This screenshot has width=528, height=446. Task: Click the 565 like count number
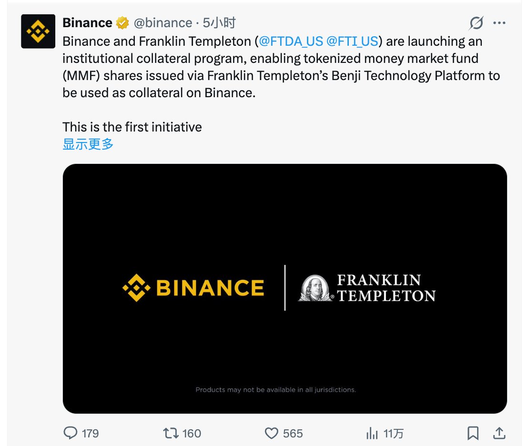(293, 433)
